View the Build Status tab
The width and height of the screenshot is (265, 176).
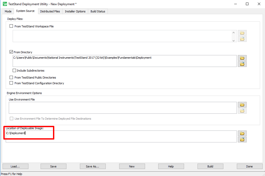98,11
